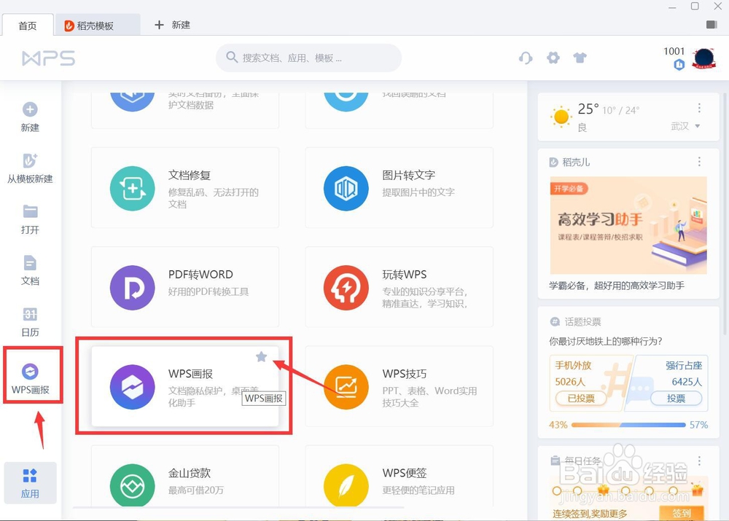
Task: Click the search bar to search documents
Action: coord(308,58)
